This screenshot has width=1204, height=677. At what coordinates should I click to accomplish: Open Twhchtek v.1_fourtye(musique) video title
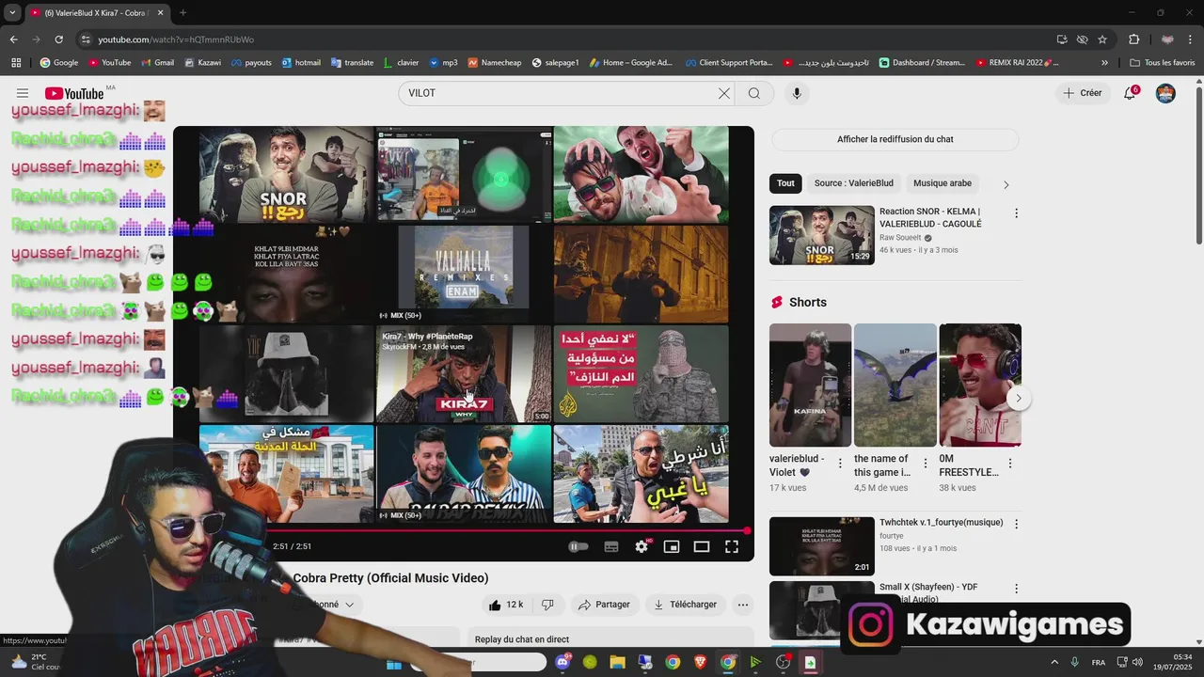point(941,523)
